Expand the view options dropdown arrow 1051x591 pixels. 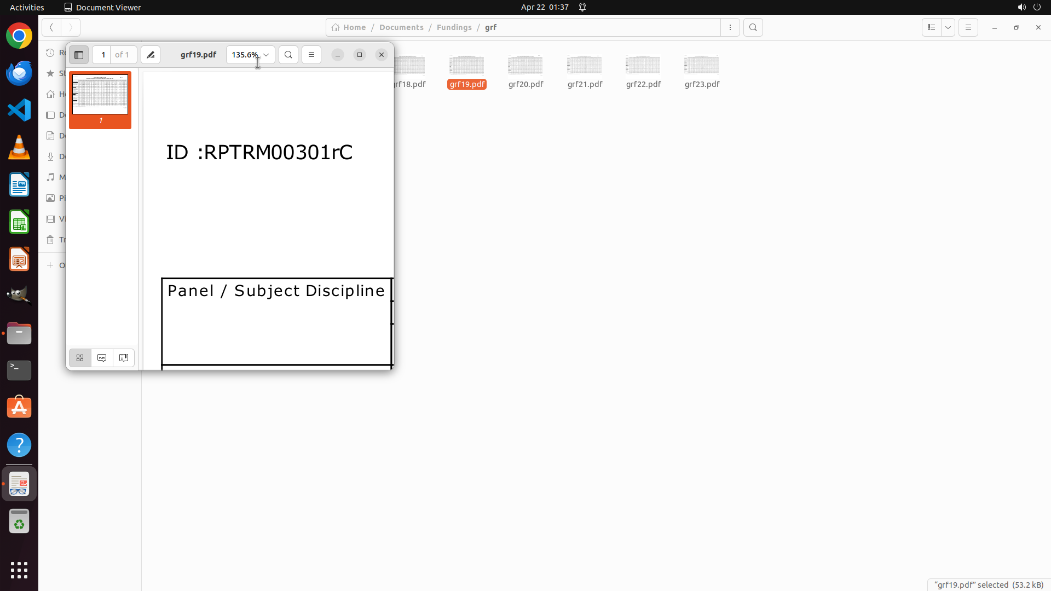pos(948,27)
